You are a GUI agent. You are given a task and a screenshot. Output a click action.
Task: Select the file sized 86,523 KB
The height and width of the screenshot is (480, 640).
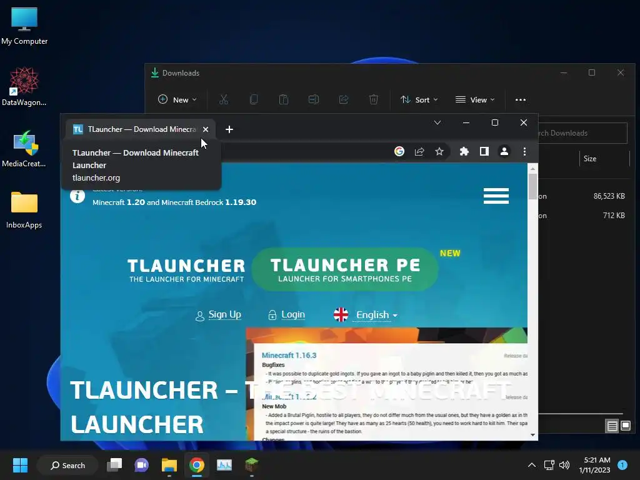click(x=583, y=196)
